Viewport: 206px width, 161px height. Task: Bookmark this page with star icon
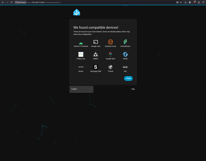(181, 2)
